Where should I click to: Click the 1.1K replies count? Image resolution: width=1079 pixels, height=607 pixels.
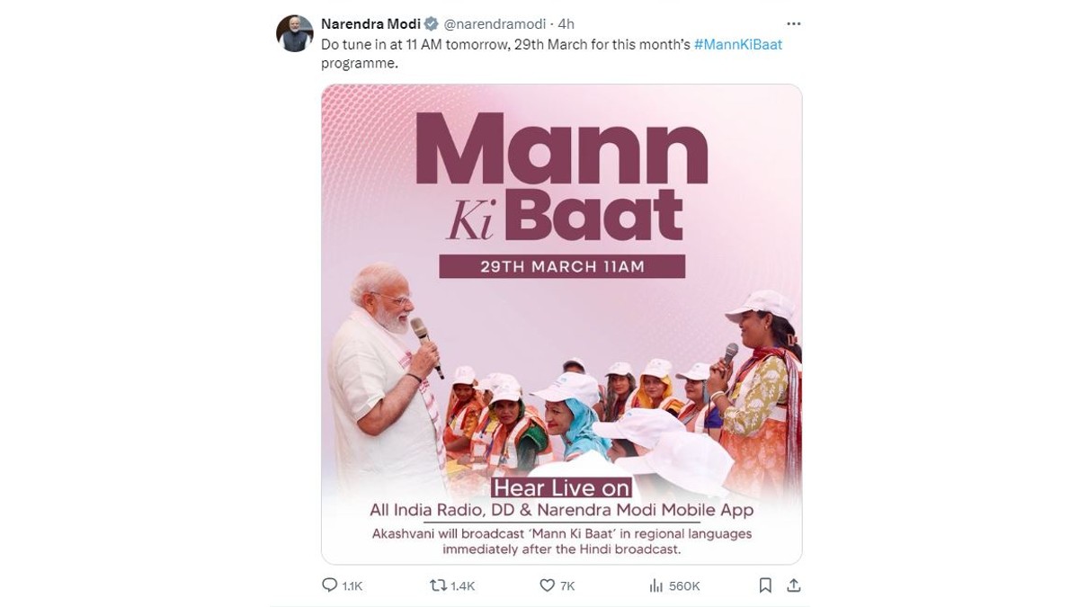[x=352, y=586]
